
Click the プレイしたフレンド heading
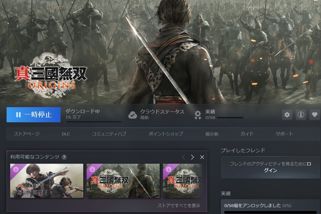(x=243, y=151)
